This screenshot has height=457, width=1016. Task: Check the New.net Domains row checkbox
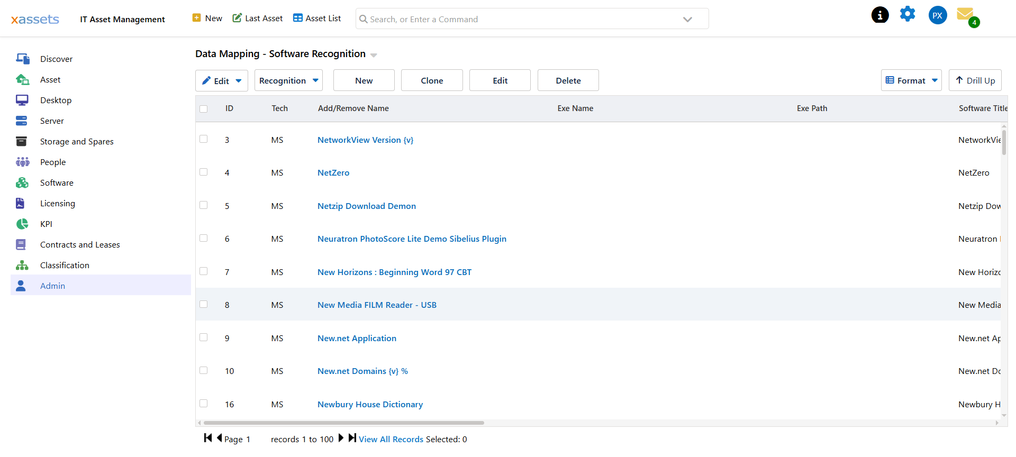pyautogui.click(x=204, y=370)
